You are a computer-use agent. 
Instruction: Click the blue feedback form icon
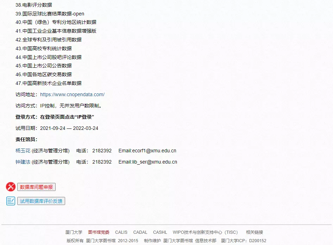click(x=11, y=201)
